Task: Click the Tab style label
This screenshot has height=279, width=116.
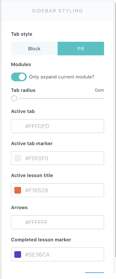Action: tap(22, 34)
